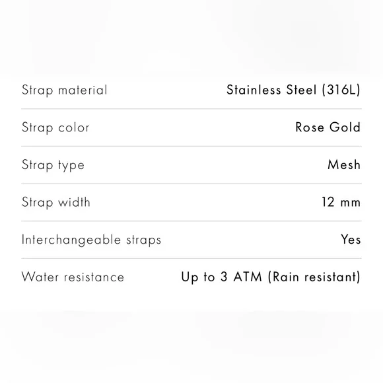The image size is (383, 383).
Task: Click the Water resistance label
Action: (73, 277)
